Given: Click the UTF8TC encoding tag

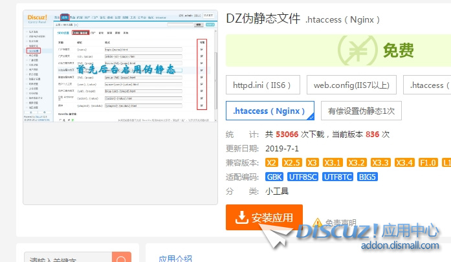Looking at the screenshot, I should (338, 177).
